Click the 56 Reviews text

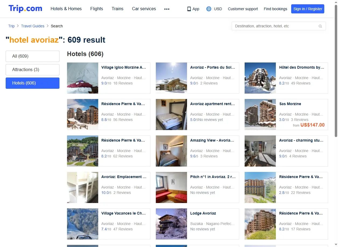coord(123,120)
